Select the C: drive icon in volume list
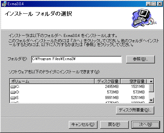Viewport: 164px width, 133px height. [x=13, y=87]
